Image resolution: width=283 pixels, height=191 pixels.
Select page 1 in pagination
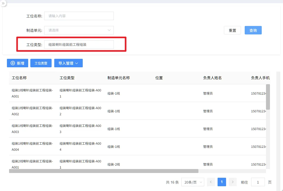tap(222, 182)
